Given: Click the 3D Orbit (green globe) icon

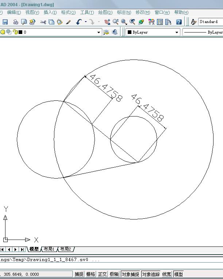Looking at the screenshot, I should [141, 22].
